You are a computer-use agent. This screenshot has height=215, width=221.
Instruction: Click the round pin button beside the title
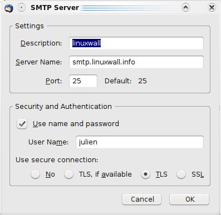click(22, 8)
